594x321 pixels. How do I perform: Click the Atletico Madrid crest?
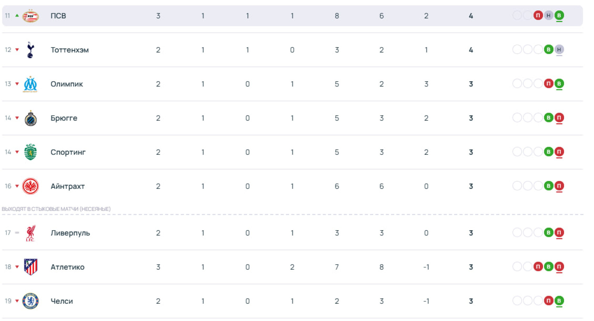[x=30, y=267]
